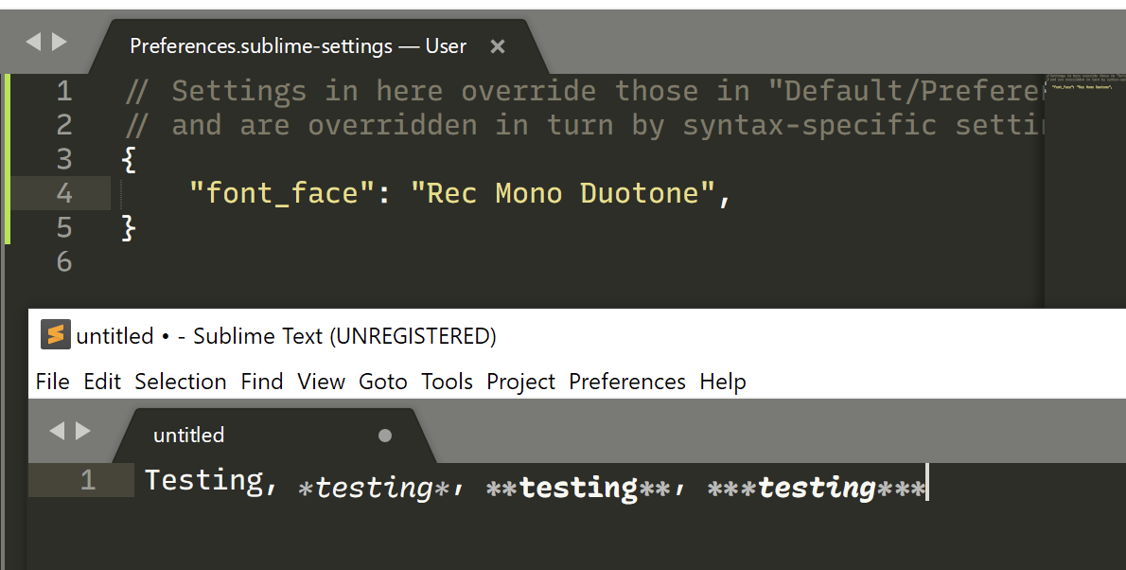Go to next tab in untitled window
Viewport: 1126px width, 570px height.
83,431
